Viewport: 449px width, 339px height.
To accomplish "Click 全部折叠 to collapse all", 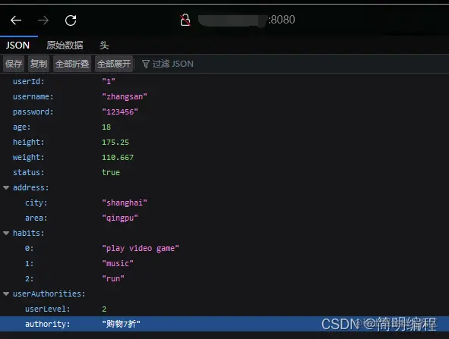I will pos(72,64).
